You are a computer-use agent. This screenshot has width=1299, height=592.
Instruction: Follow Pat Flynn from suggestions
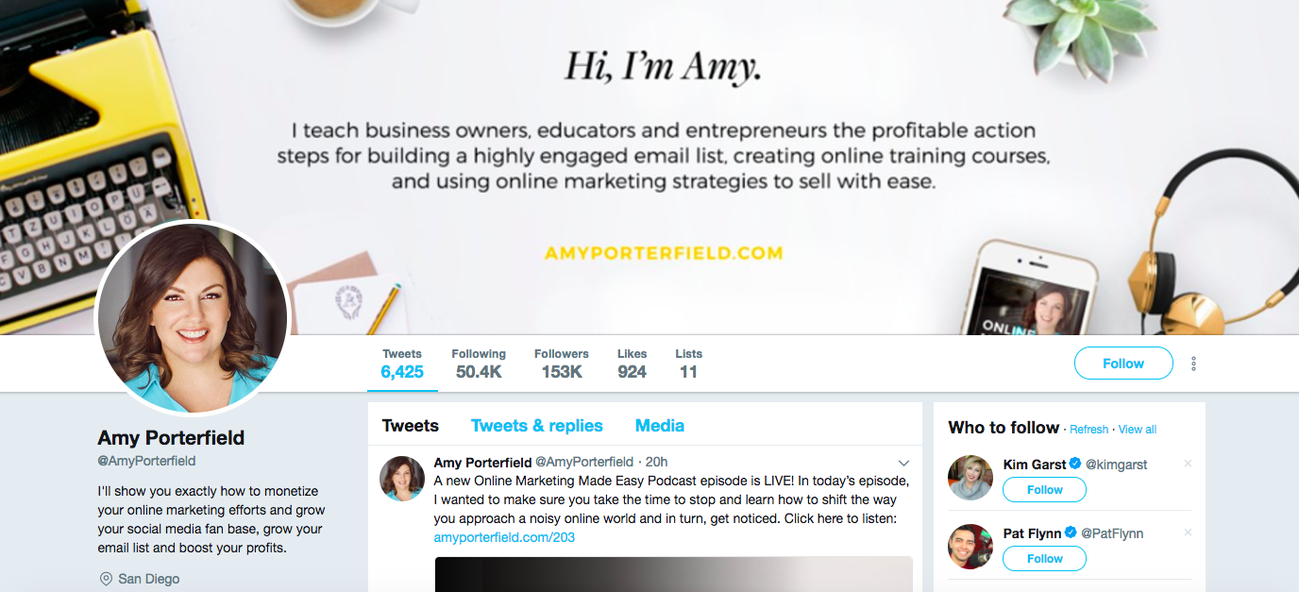tap(1044, 559)
